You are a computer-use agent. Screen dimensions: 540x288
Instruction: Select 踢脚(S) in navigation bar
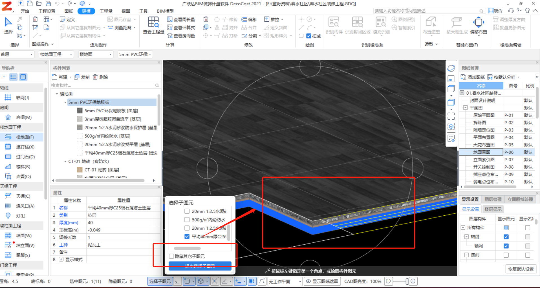(22, 255)
